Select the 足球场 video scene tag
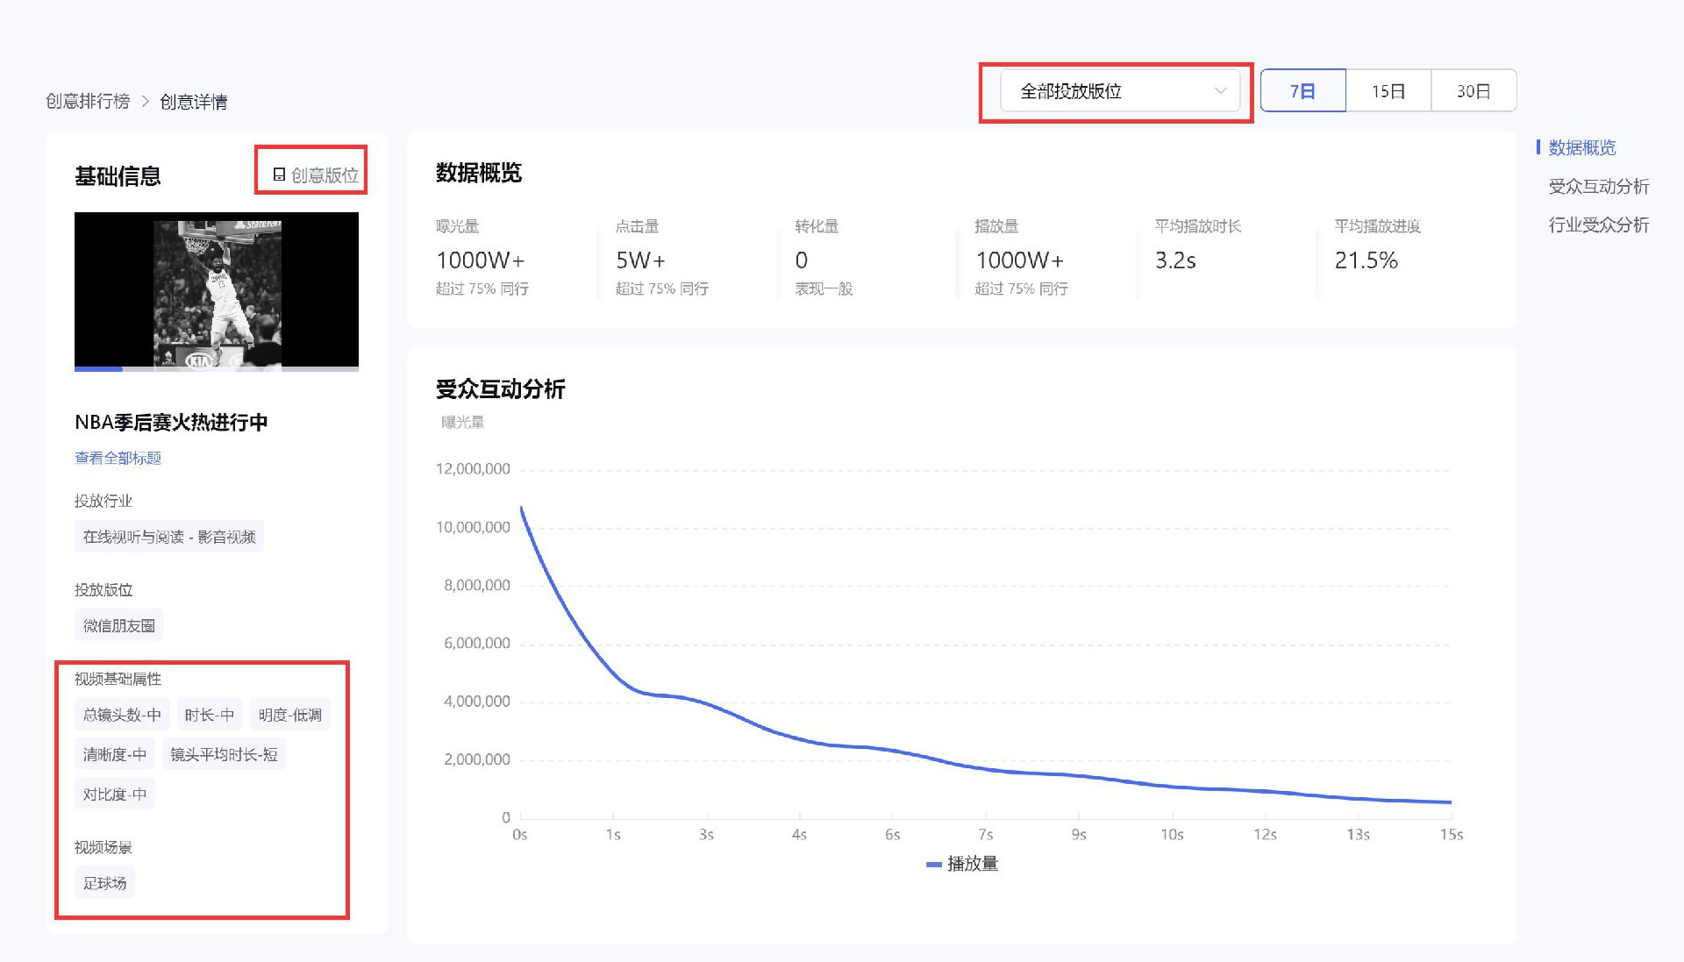 (103, 883)
